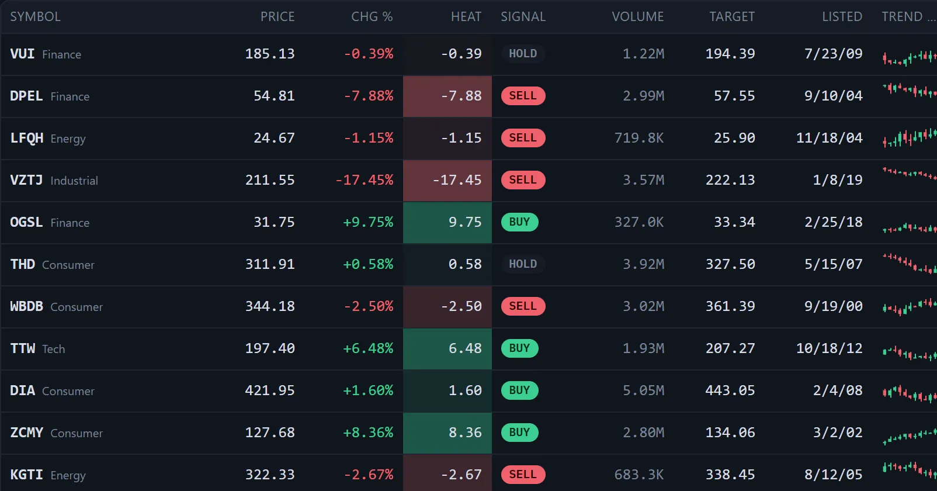Click the TARGET column header
The image size is (937, 491).
pos(732,17)
